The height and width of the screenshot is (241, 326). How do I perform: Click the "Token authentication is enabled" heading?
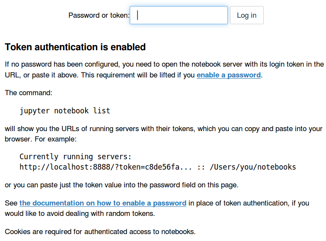[x=75, y=47]
